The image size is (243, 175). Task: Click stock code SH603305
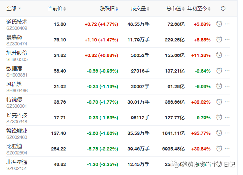click(17, 59)
